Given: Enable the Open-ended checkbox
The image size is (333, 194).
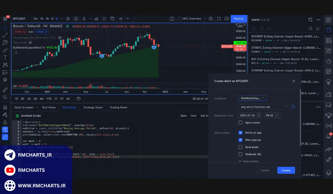Looking at the screenshot, I should (x=241, y=122).
